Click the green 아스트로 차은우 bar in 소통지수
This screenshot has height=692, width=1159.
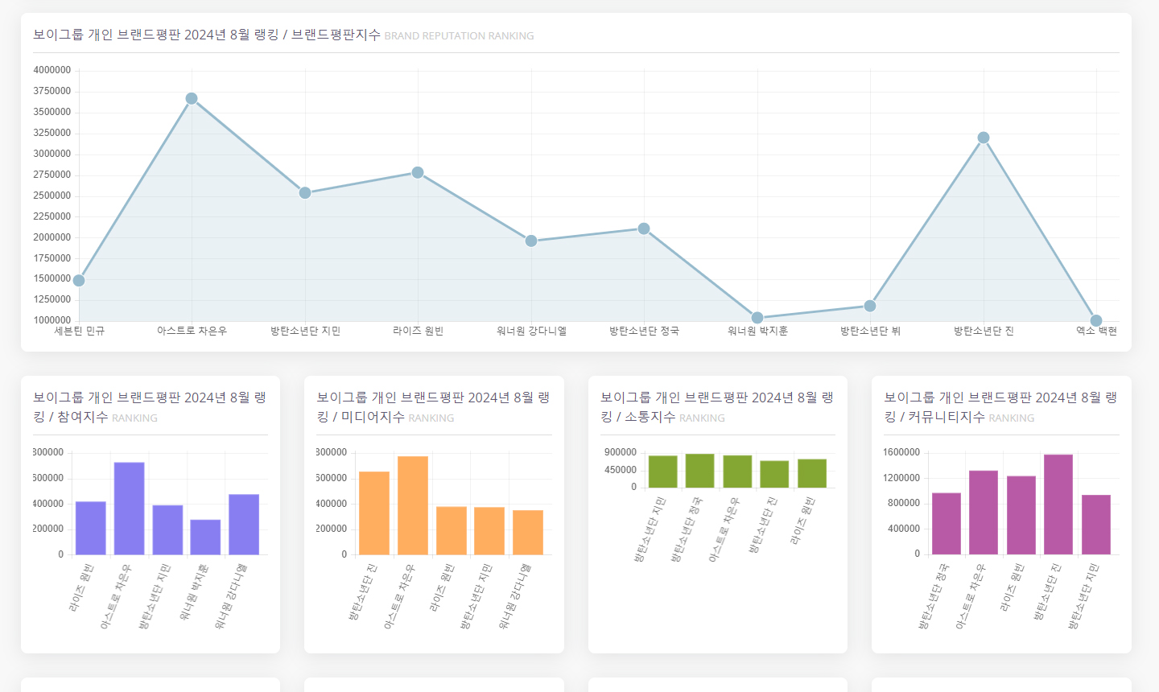[737, 472]
